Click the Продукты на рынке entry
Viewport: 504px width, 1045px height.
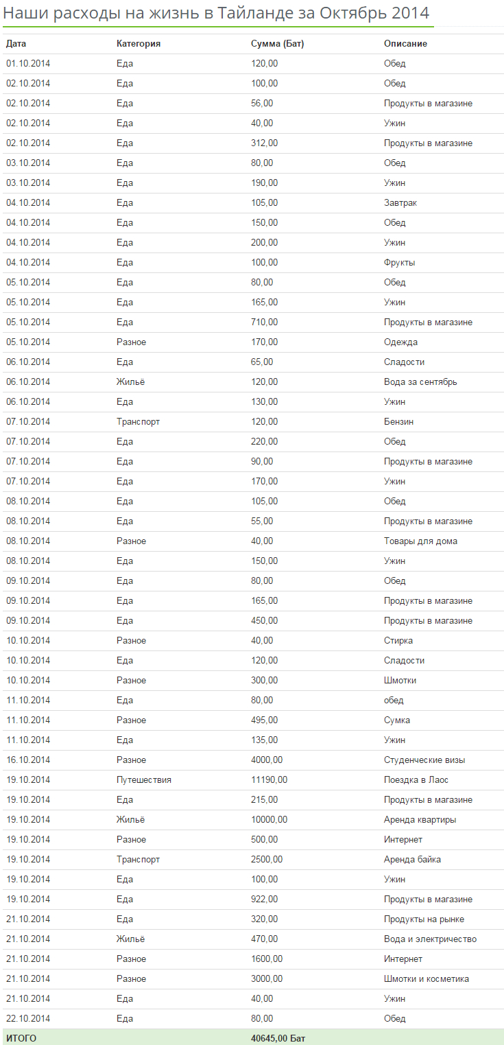point(424,919)
